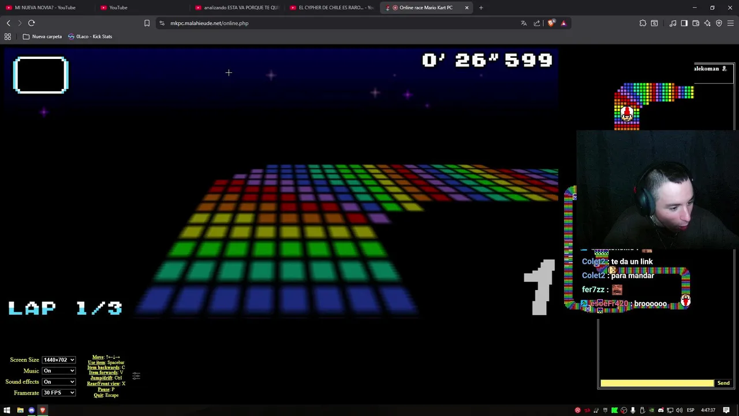Click the 4:47:37 taskbar clock
The width and height of the screenshot is (739, 416).
tap(708, 410)
